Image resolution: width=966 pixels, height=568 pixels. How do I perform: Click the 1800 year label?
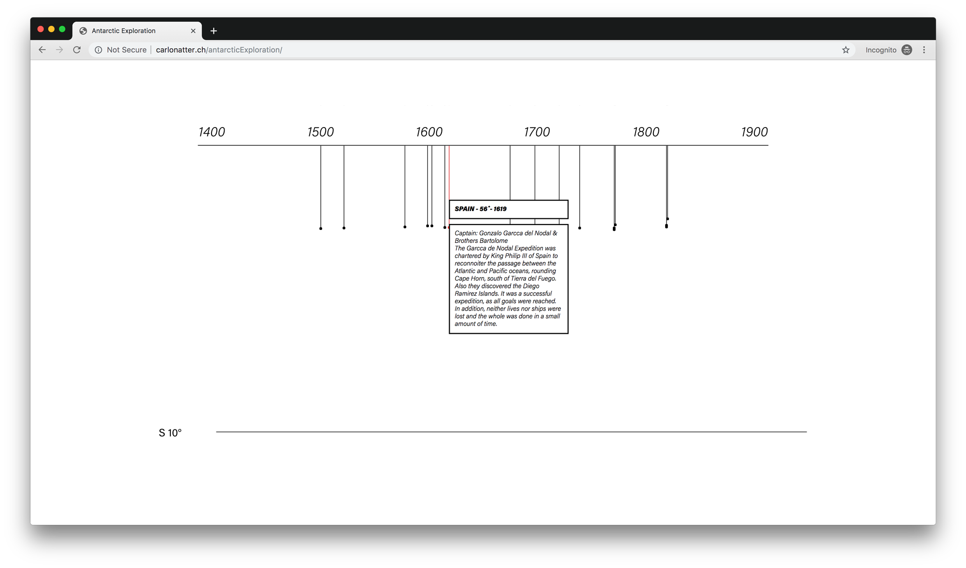(x=646, y=132)
